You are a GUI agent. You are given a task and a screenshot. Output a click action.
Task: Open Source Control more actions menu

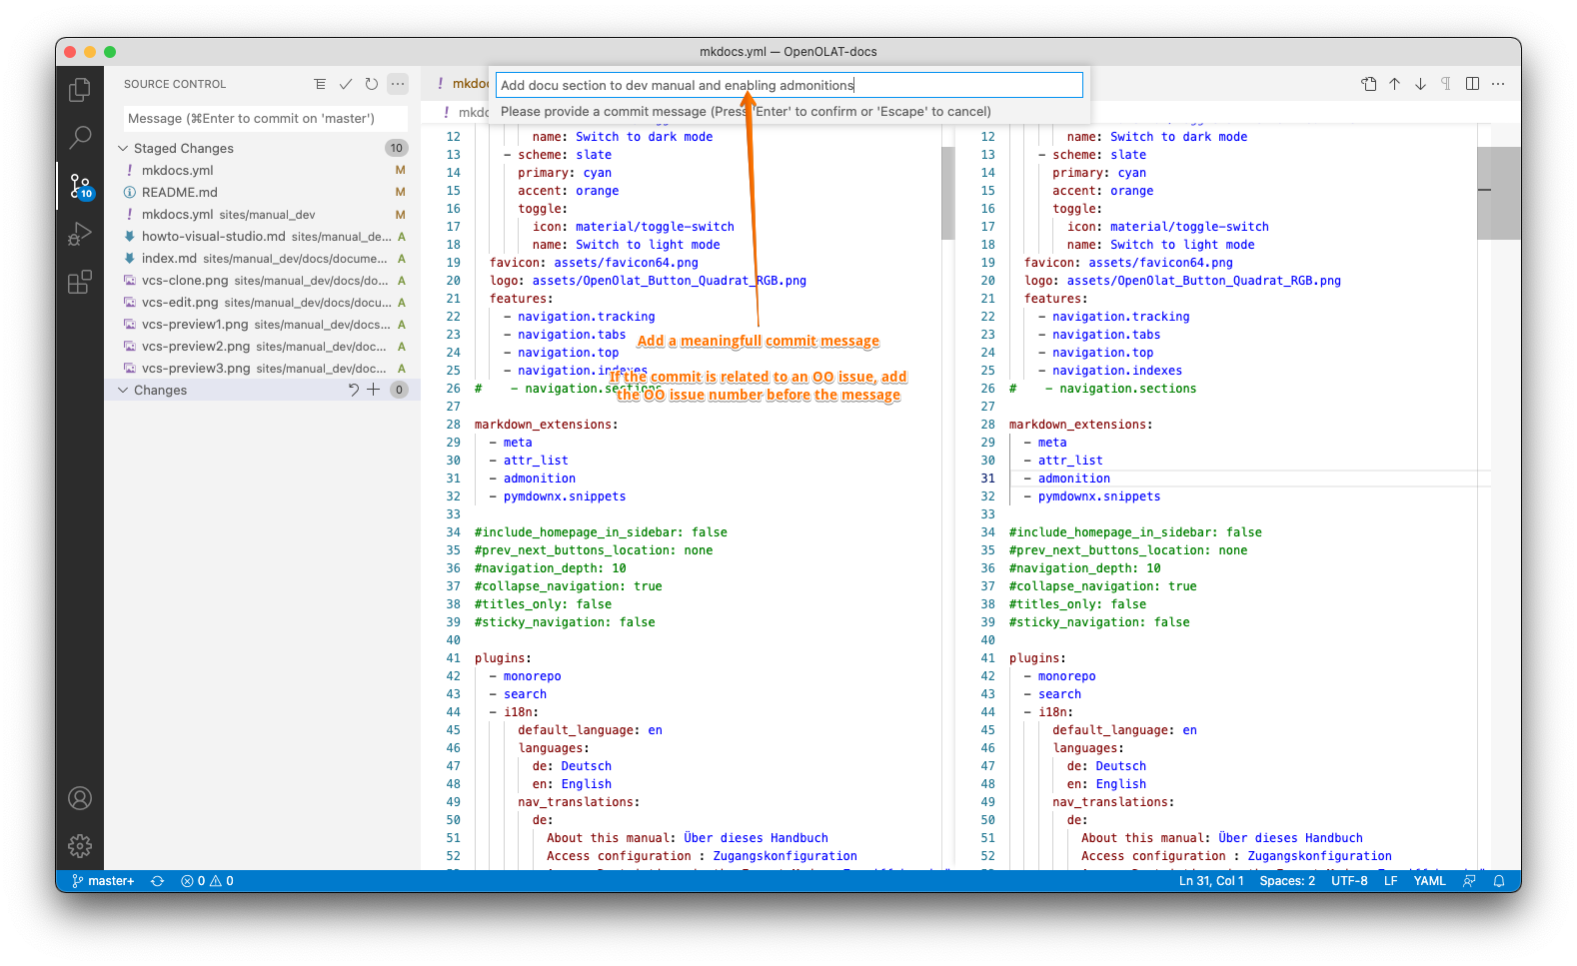398,84
